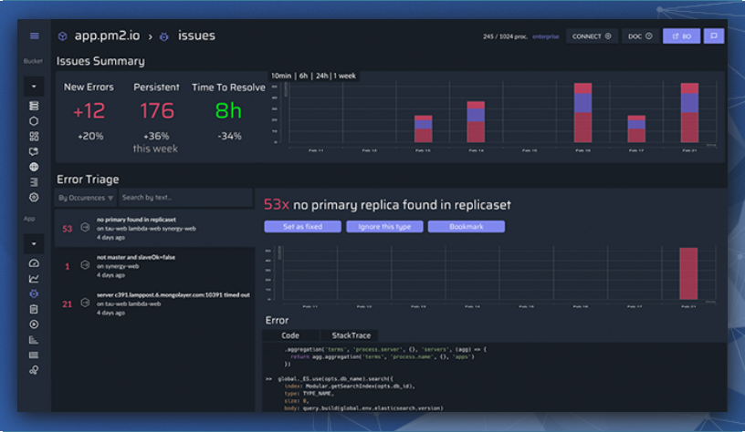Open the hamburger menu in sidebar
The width and height of the screenshot is (745, 432).
34,36
